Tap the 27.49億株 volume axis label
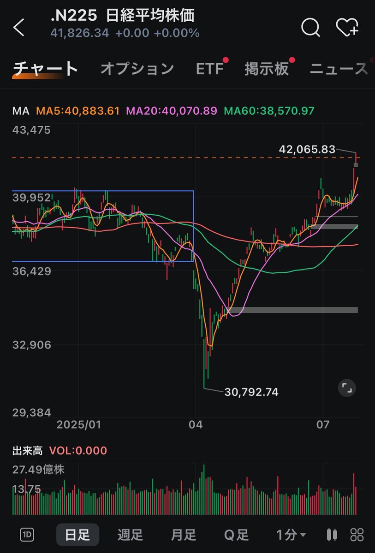The width and height of the screenshot is (375, 553). [38, 470]
